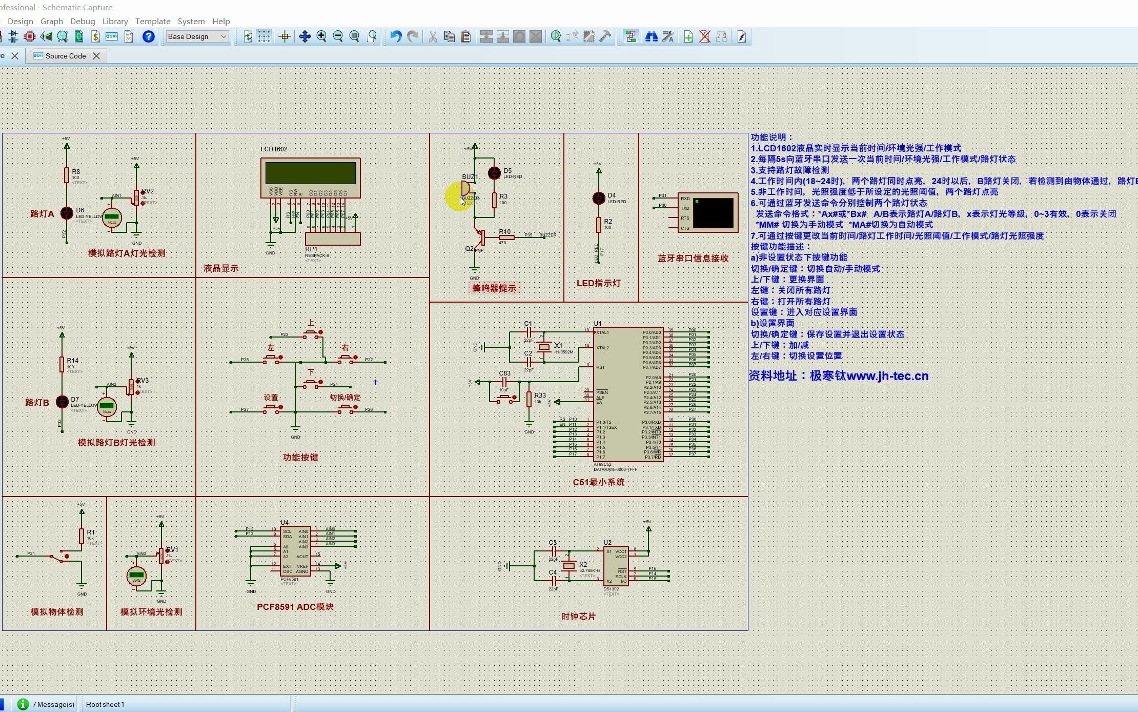Switch to the Source Code tab
The height and width of the screenshot is (712, 1138).
pyautogui.click(x=65, y=56)
